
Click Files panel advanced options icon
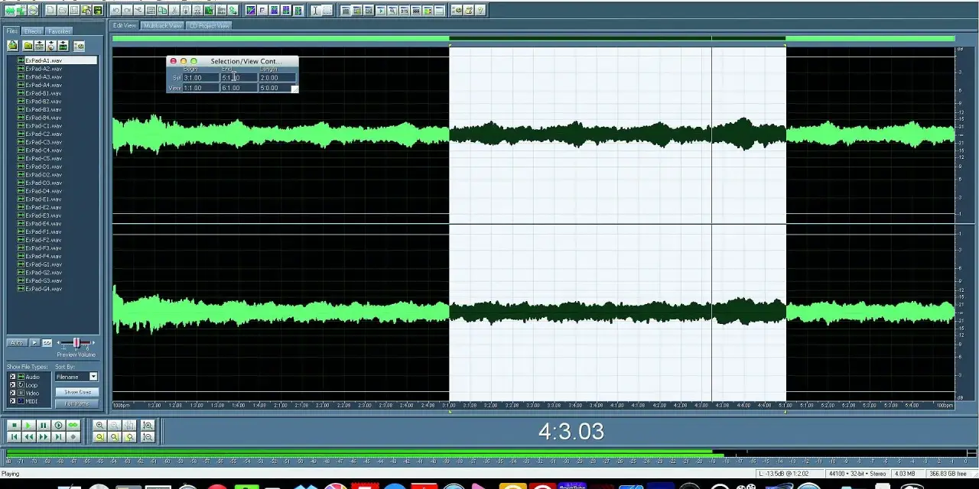pos(79,46)
